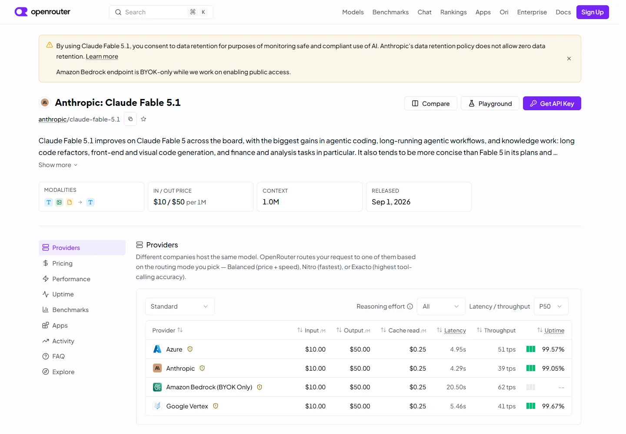This screenshot has height=434, width=626.
Task: Select Providers in the sidebar
Action: (x=82, y=248)
